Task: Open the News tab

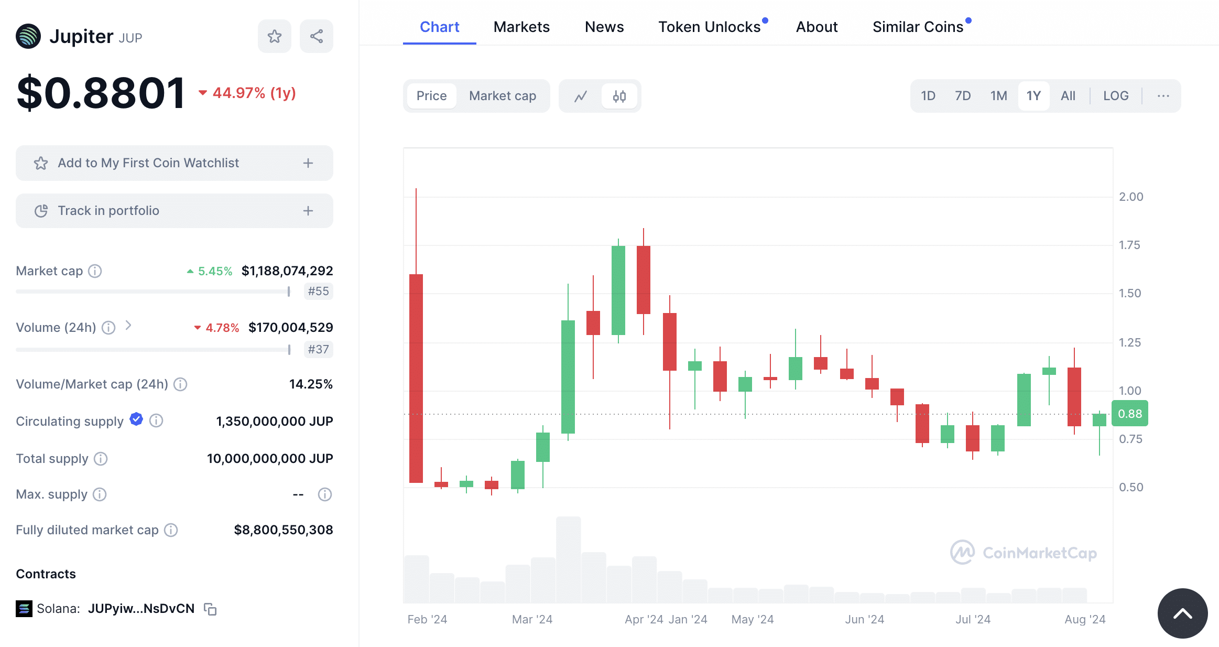Action: coord(604,27)
